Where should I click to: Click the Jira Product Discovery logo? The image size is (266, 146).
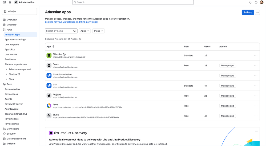[51, 133]
